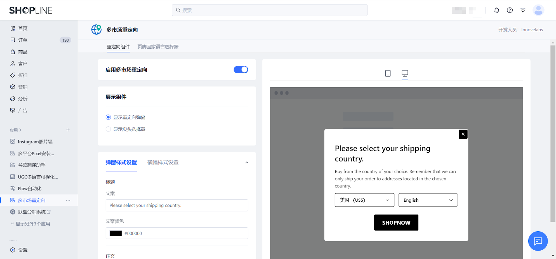Open the help question mark icon

coord(510,10)
